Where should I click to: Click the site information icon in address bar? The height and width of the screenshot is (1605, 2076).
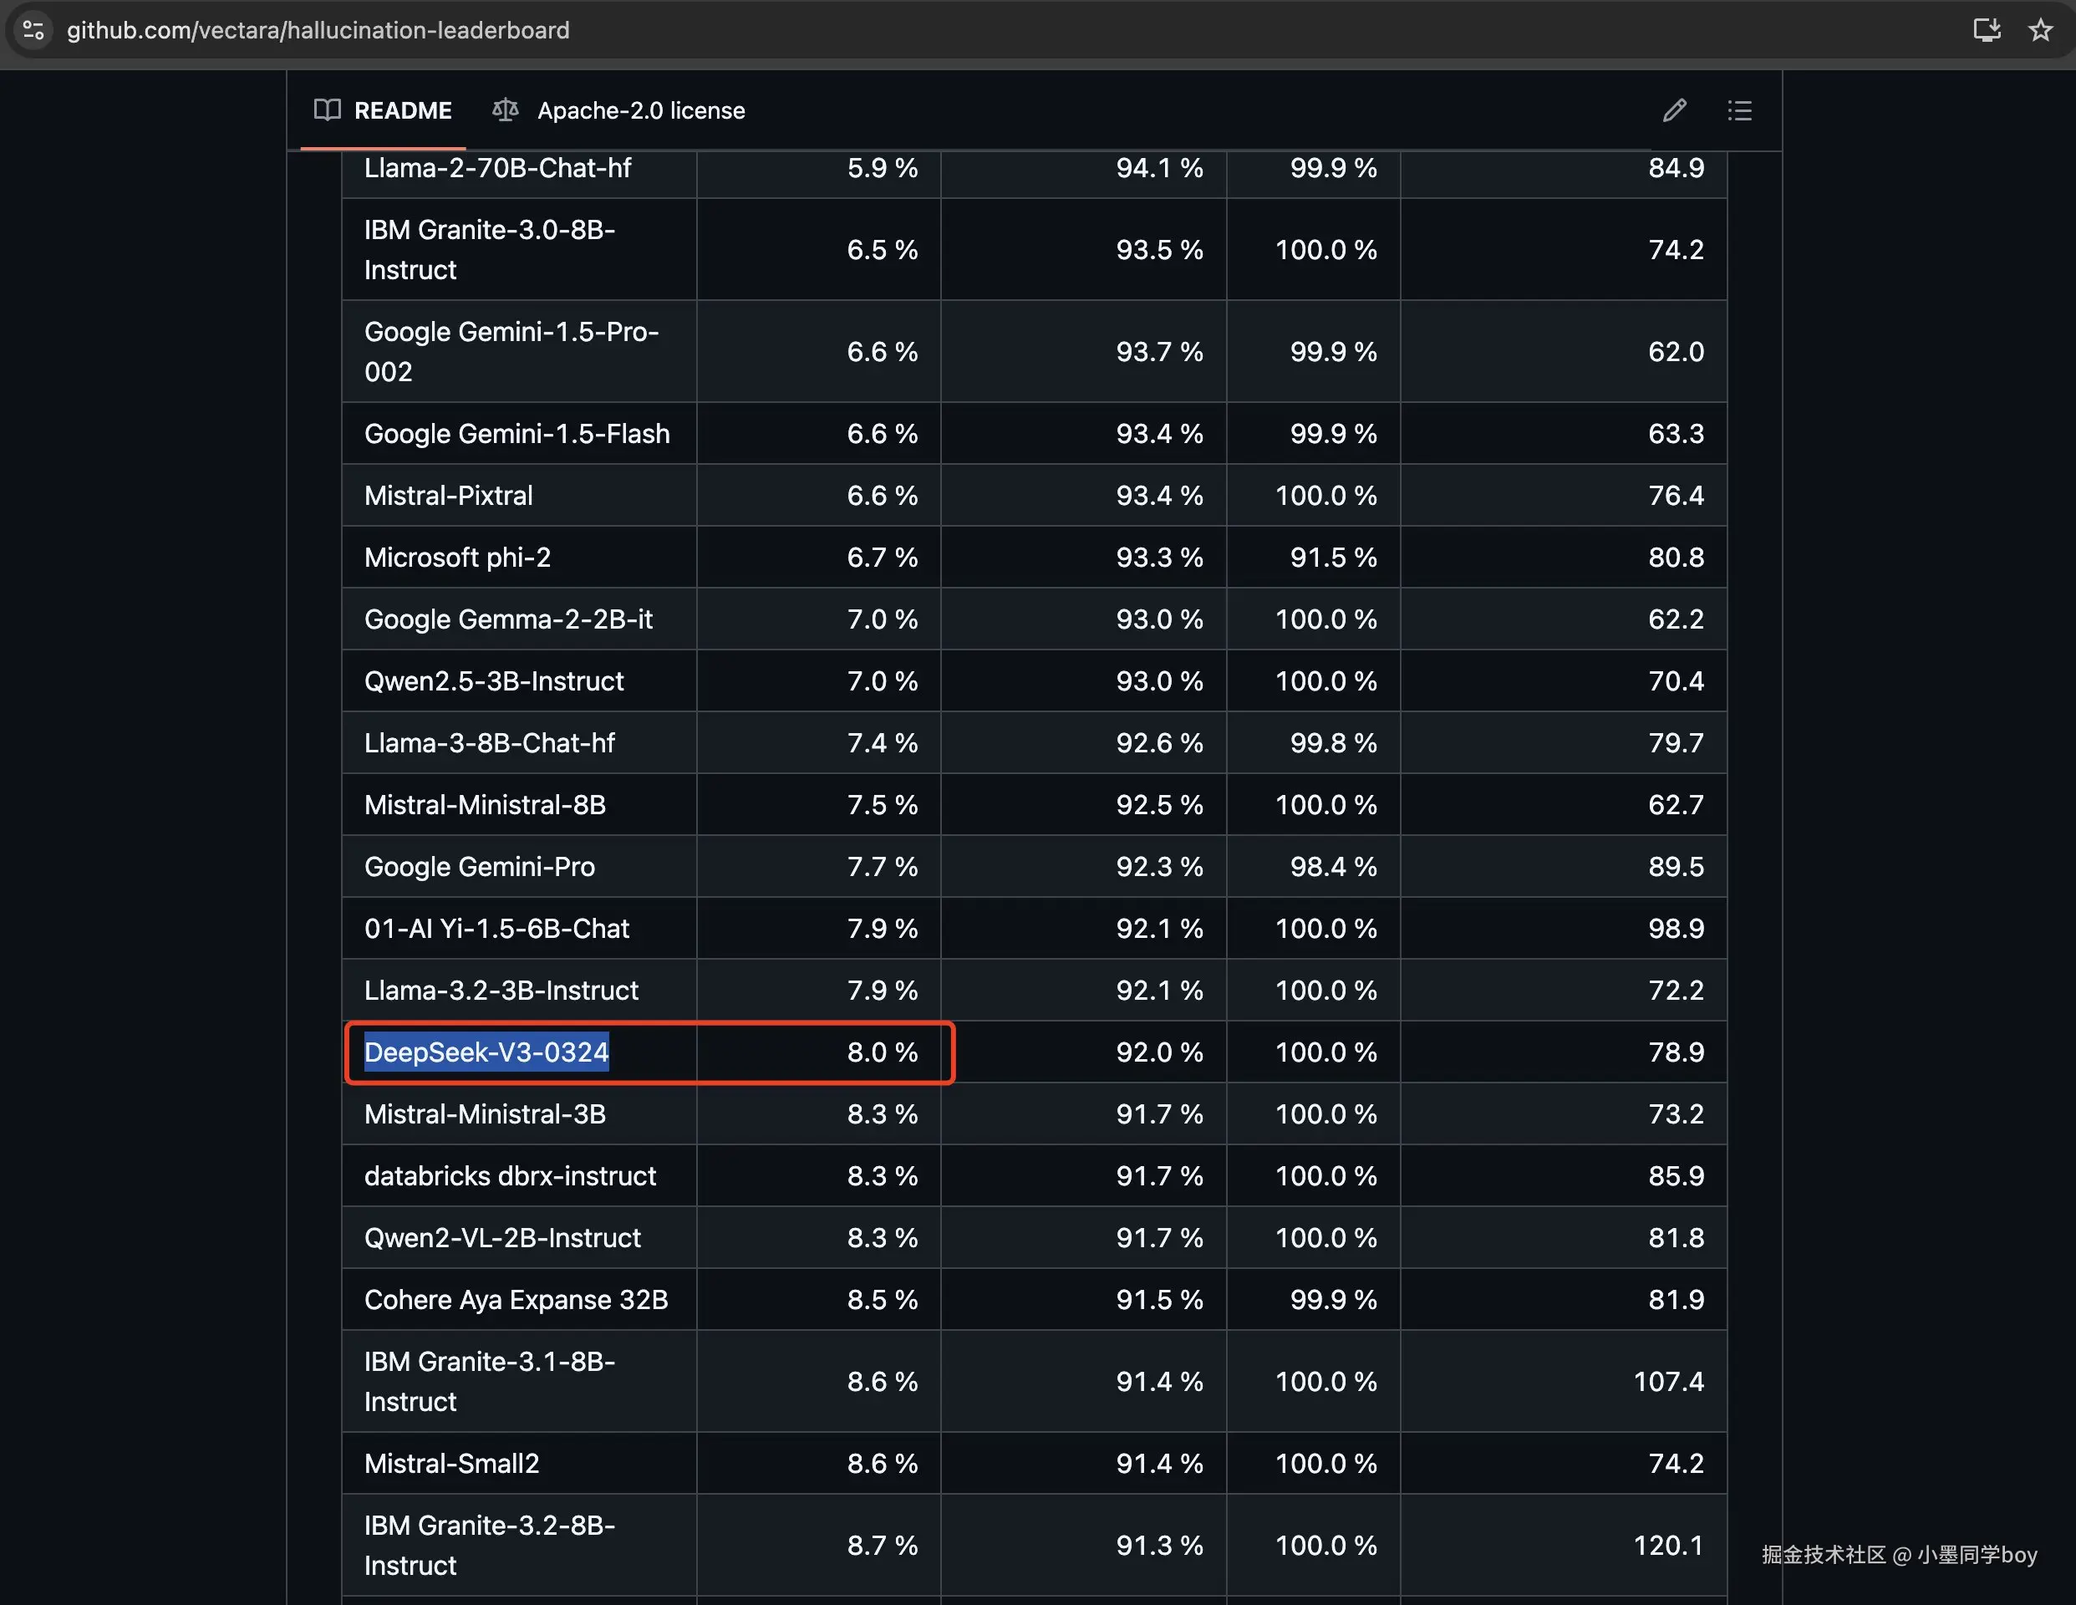(x=33, y=30)
